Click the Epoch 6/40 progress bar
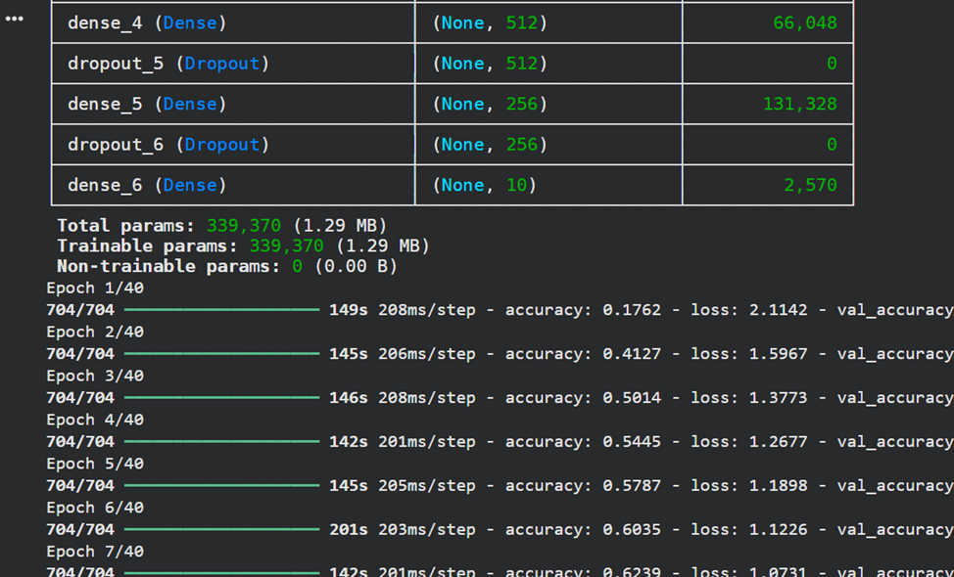Screen dimensions: 954x577 (x=221, y=530)
